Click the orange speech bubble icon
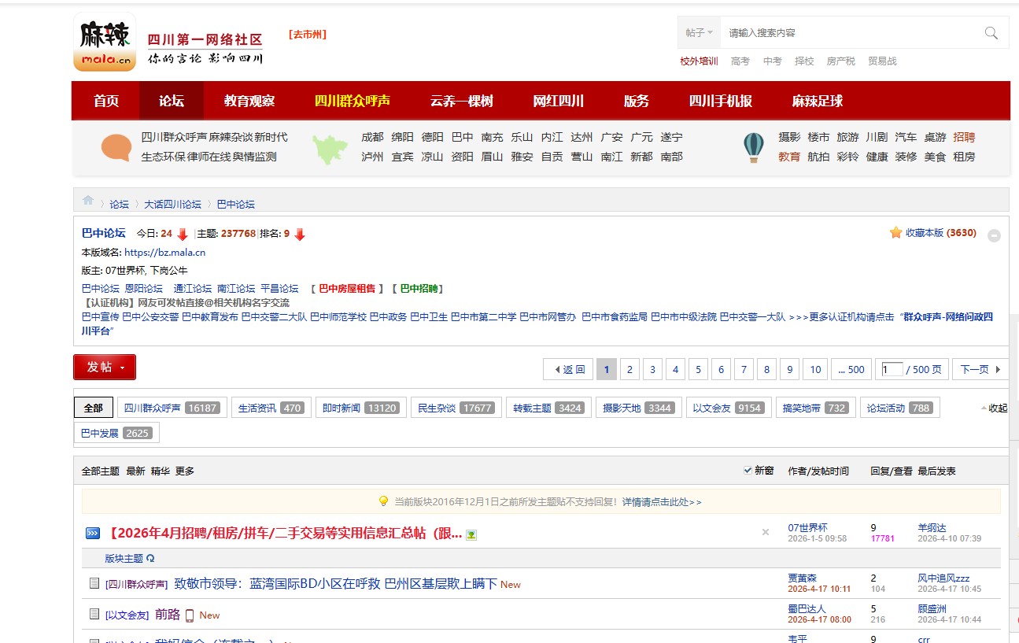Screen dimensions: 1019x643 116,147
